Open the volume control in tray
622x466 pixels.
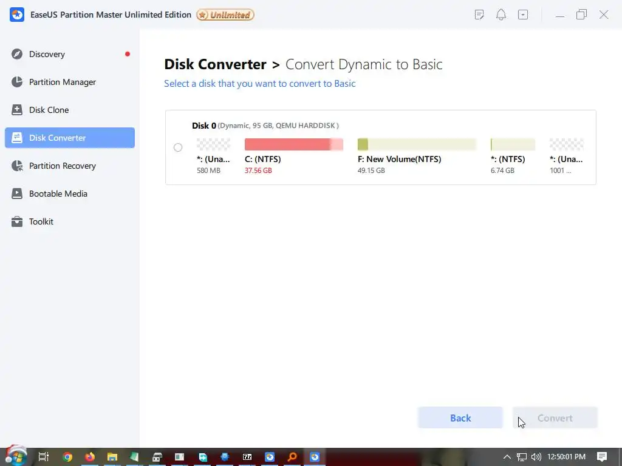(x=536, y=457)
